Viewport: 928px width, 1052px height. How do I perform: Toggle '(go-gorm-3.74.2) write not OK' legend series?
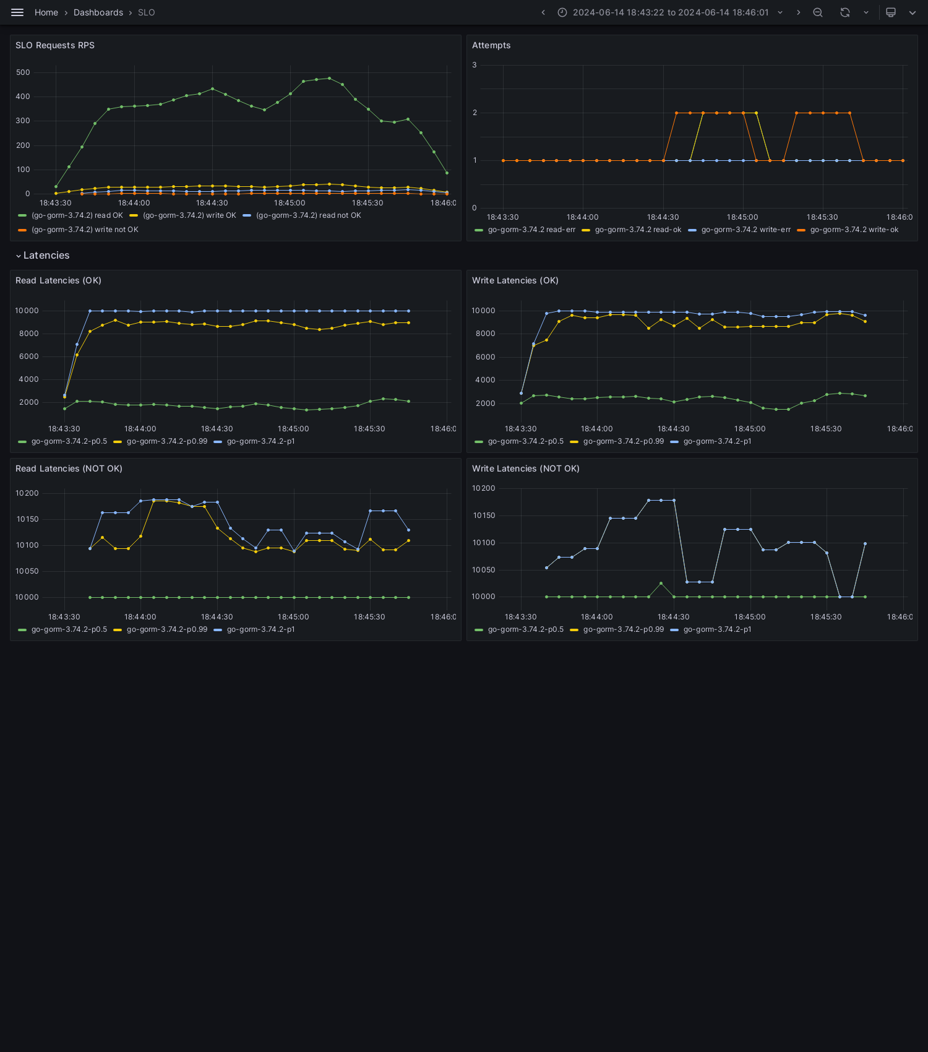point(85,230)
